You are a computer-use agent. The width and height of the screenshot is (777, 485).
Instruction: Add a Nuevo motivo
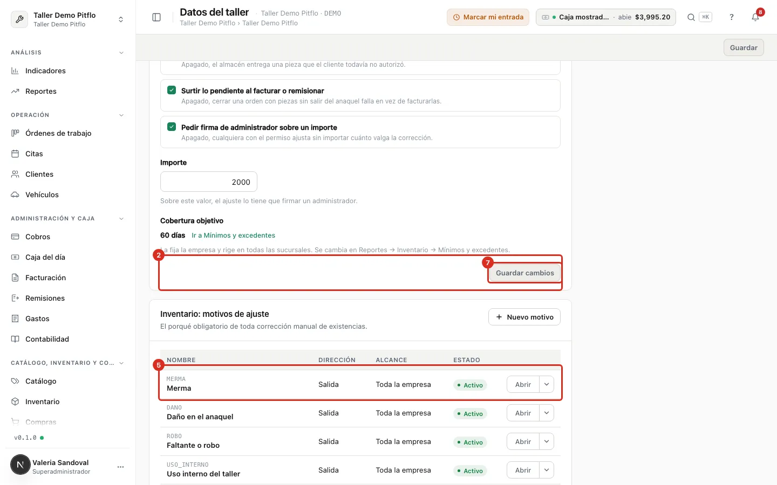click(x=524, y=317)
